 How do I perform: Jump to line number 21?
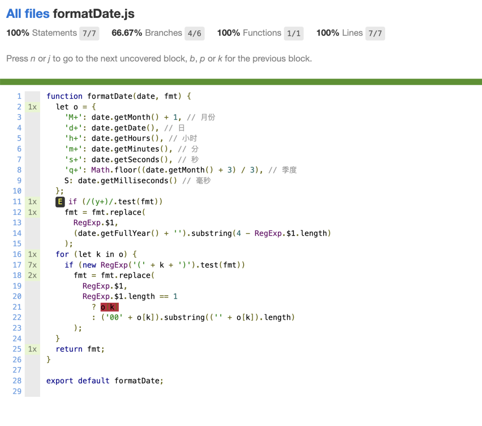click(17, 307)
